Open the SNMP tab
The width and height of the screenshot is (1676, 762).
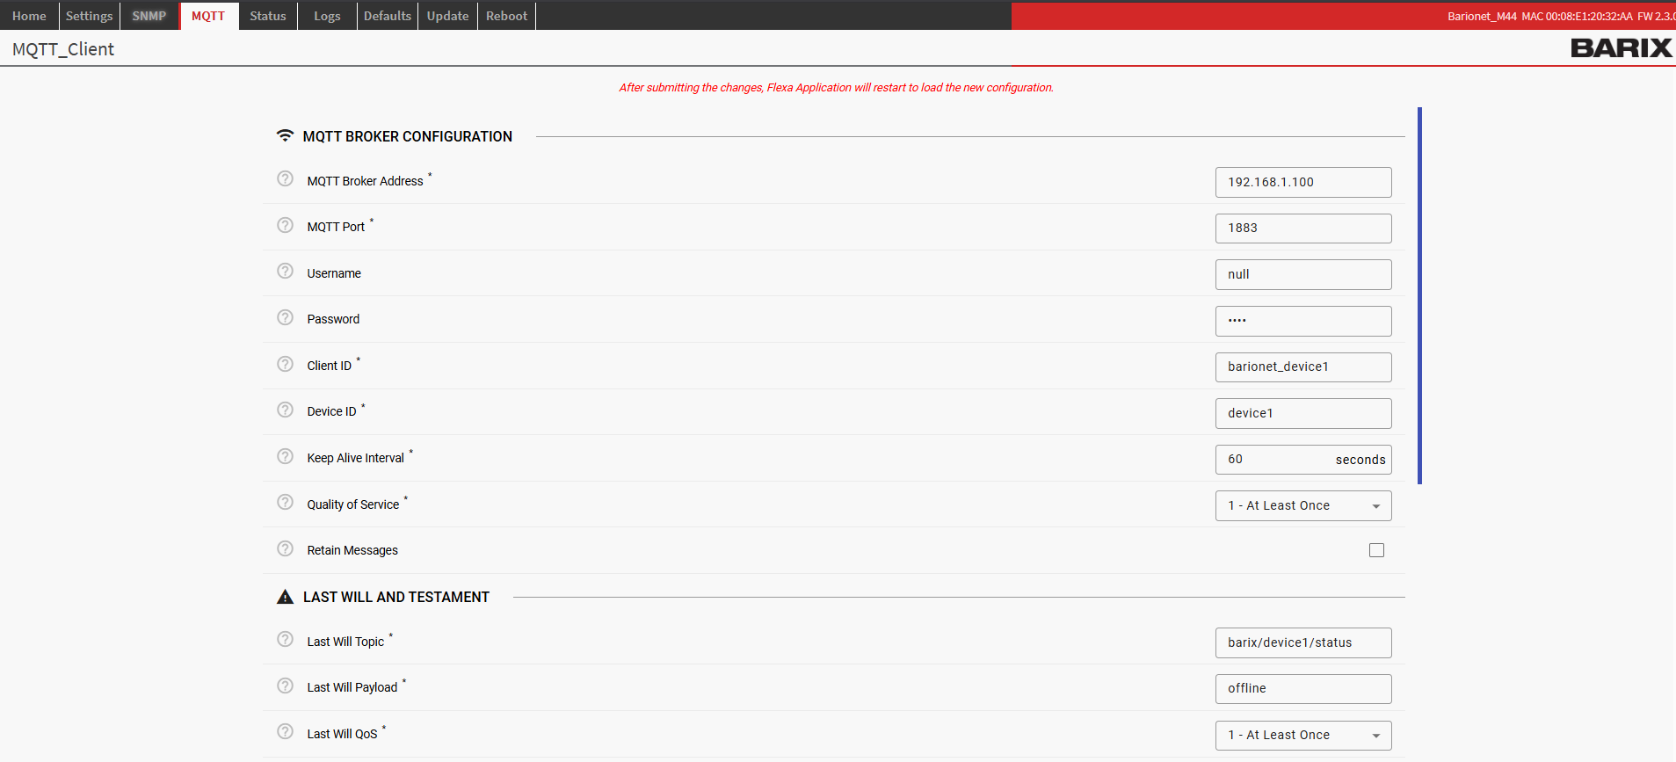[149, 16]
